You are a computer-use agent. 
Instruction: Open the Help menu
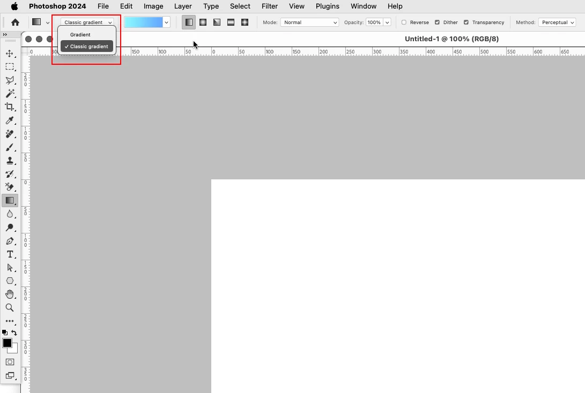(395, 6)
